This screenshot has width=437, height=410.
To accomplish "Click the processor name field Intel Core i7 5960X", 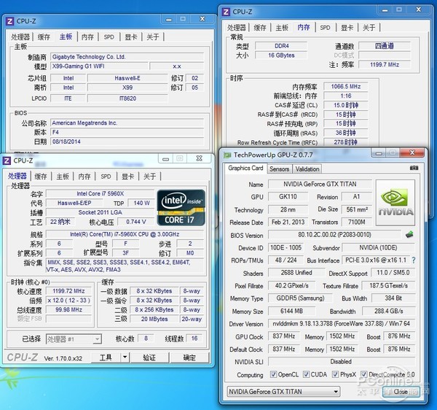I will click(x=101, y=193).
